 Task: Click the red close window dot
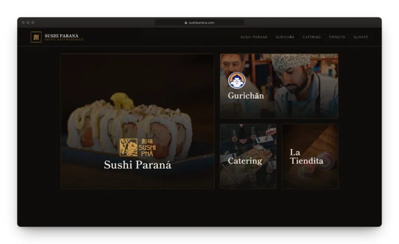(x=23, y=23)
